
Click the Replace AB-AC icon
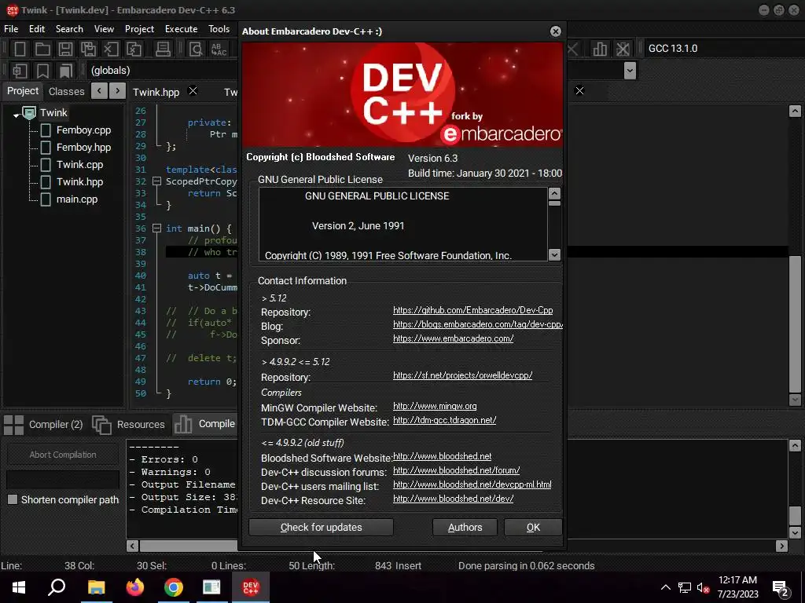click(219, 49)
